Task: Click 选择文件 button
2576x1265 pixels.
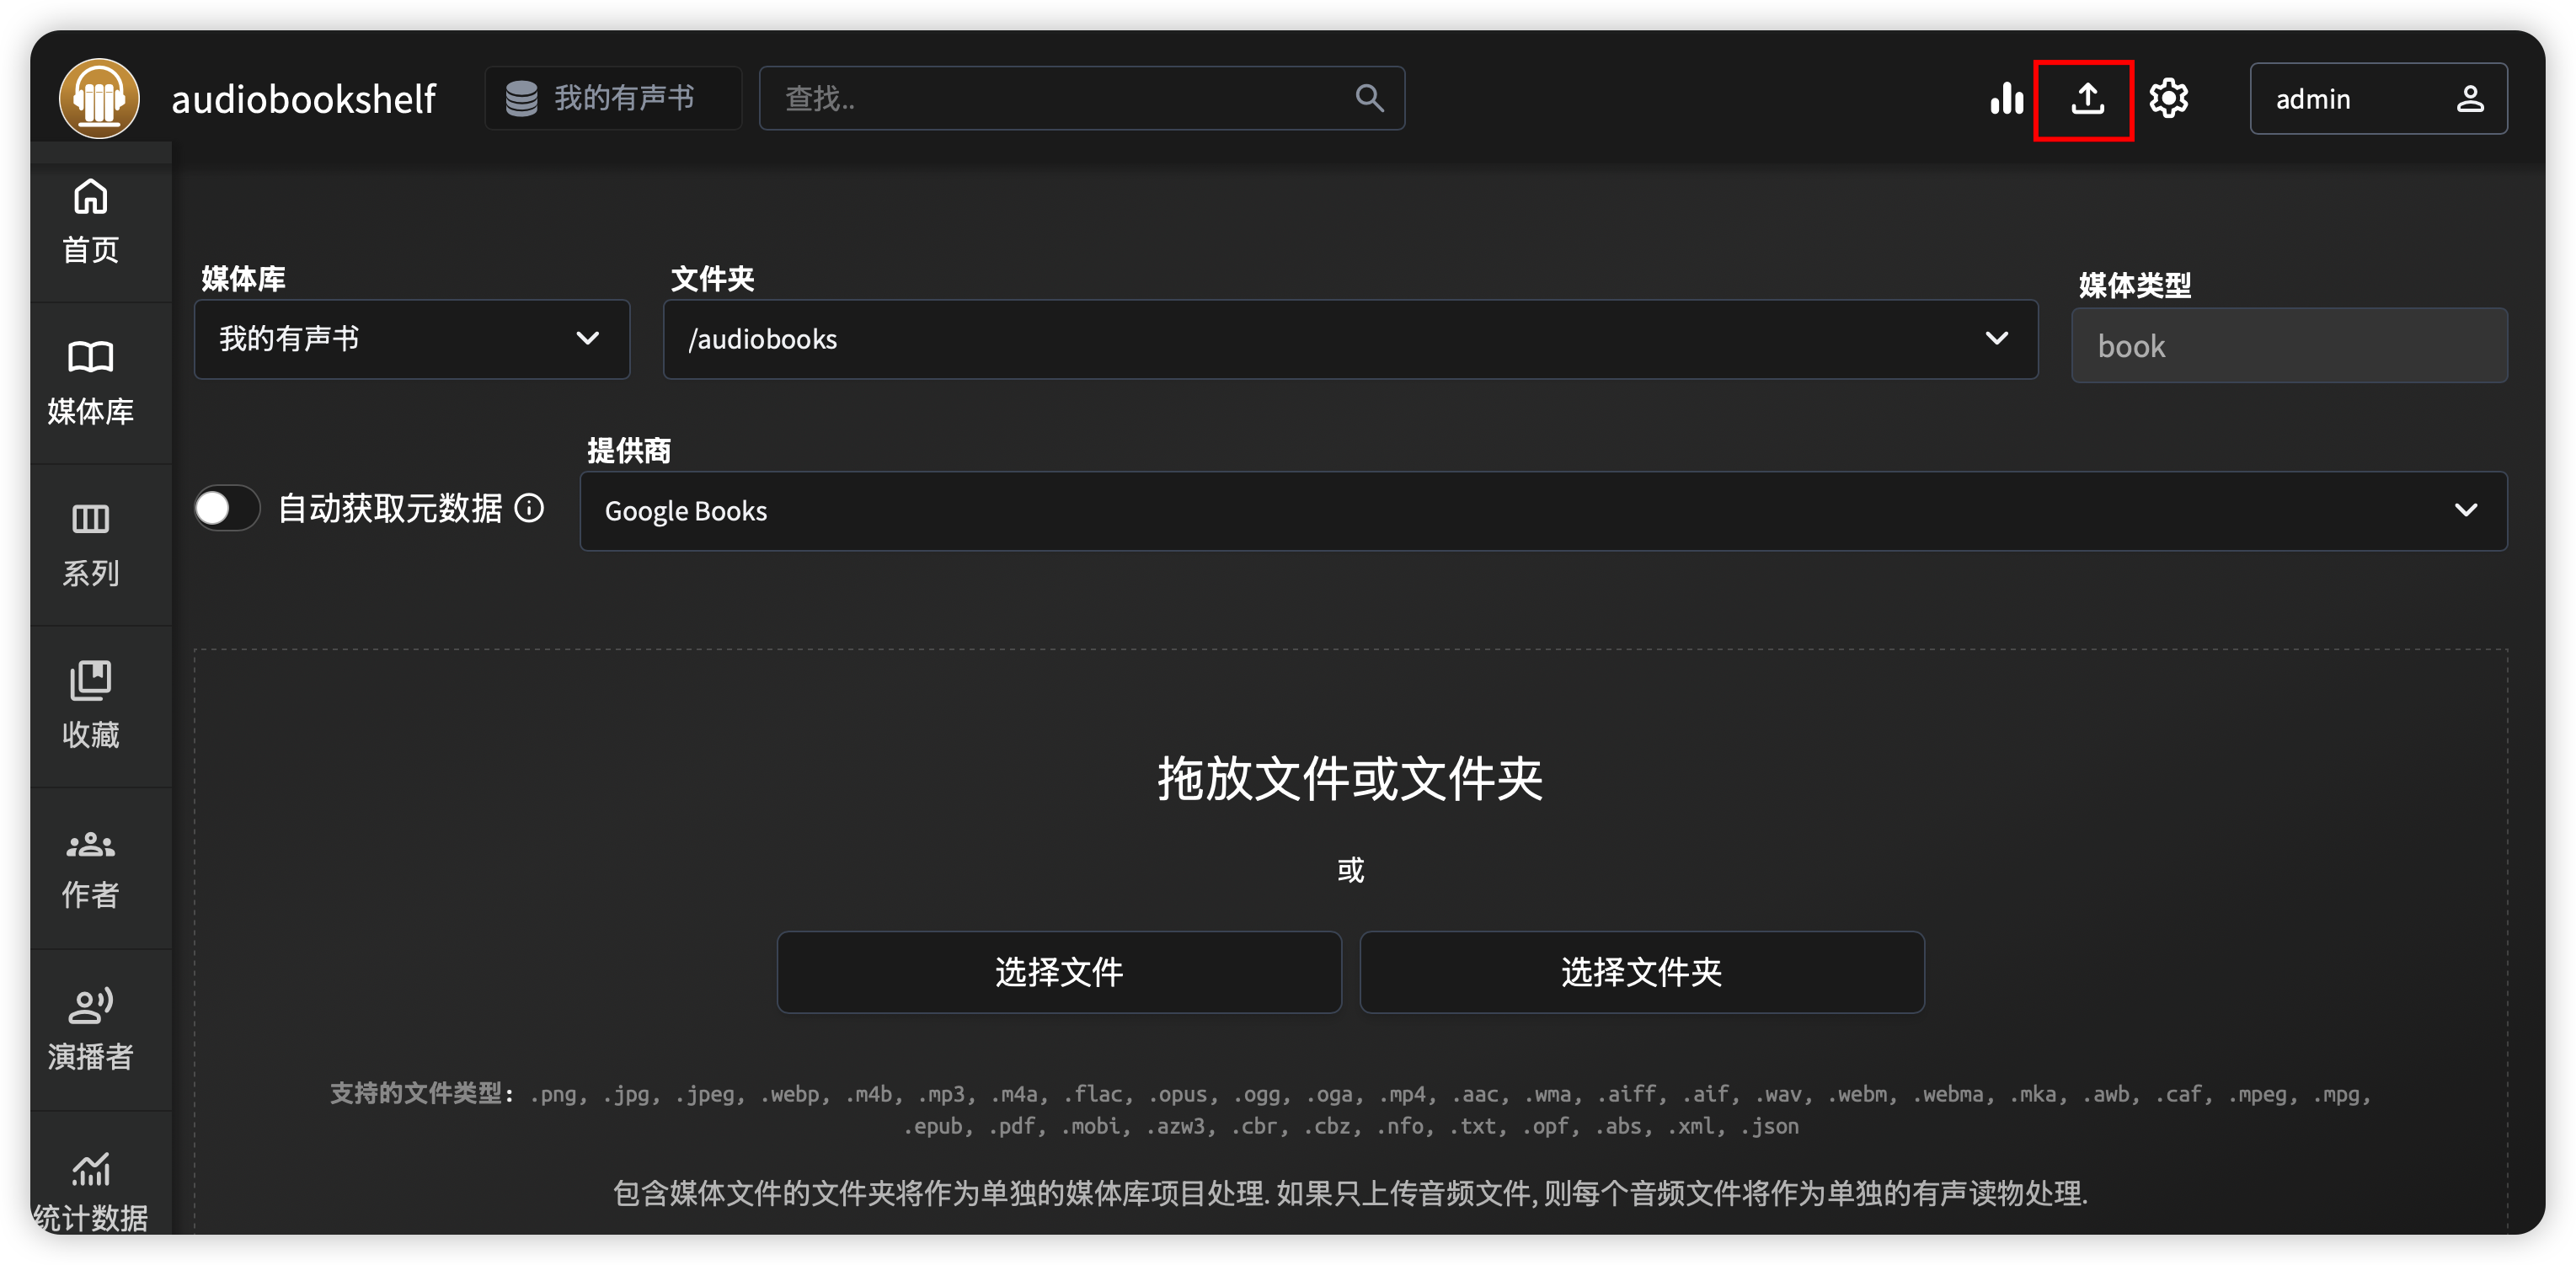Action: [1058, 972]
